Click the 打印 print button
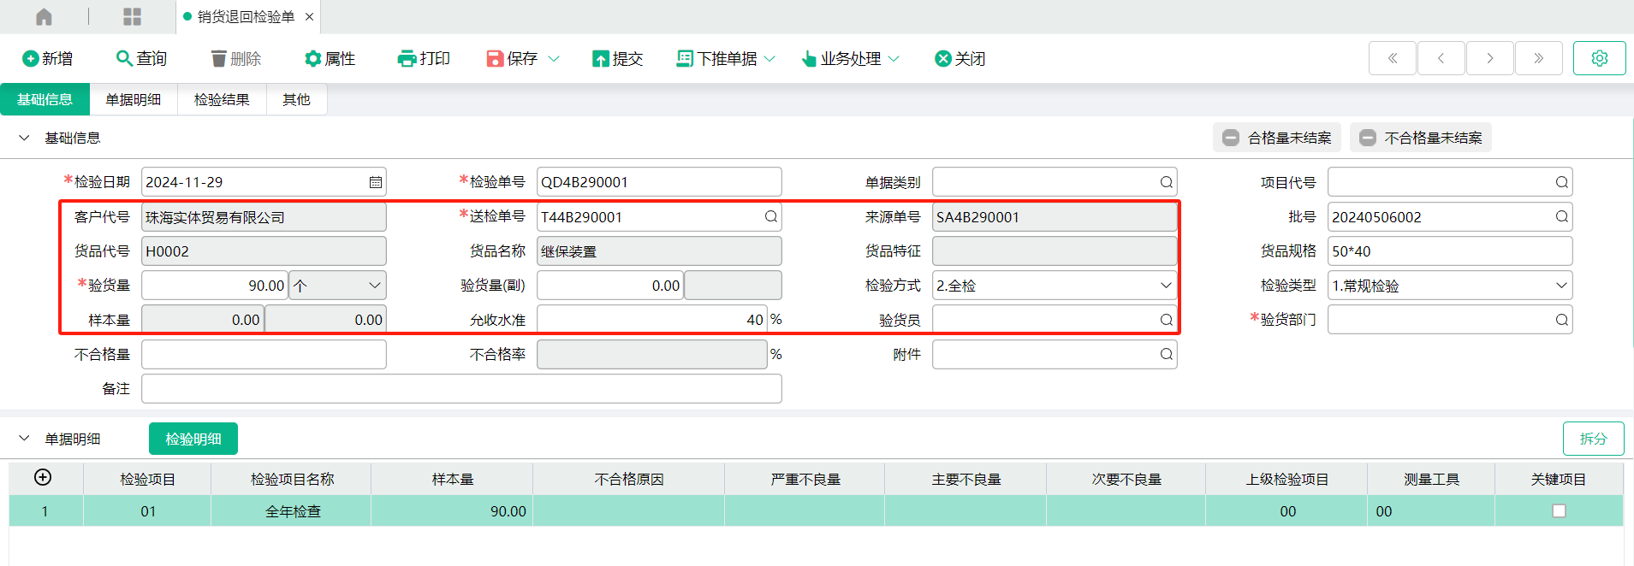Screen dimensions: 1634x566 (424, 58)
